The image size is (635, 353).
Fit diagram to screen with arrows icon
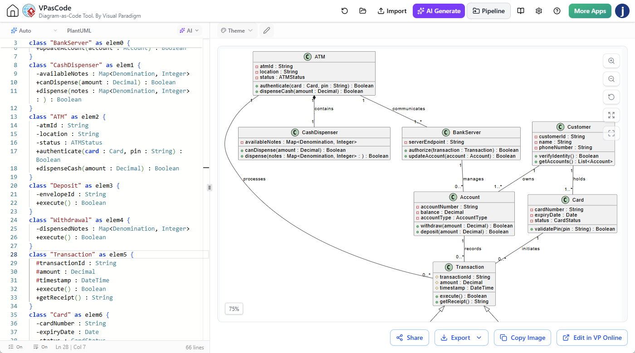(611, 115)
